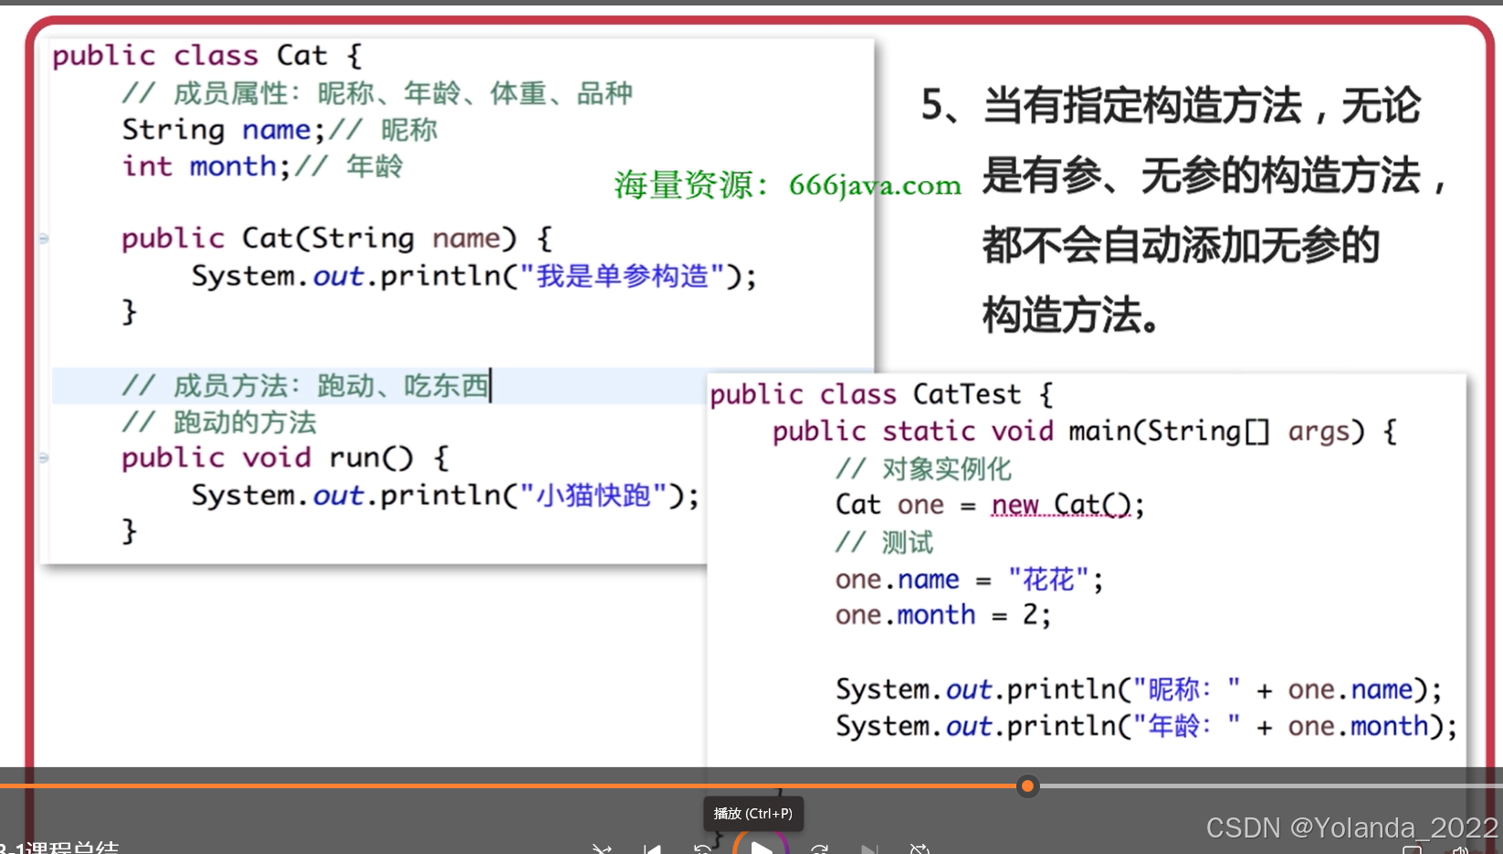Click the fold marker beside the Cat constructor

[43, 238]
